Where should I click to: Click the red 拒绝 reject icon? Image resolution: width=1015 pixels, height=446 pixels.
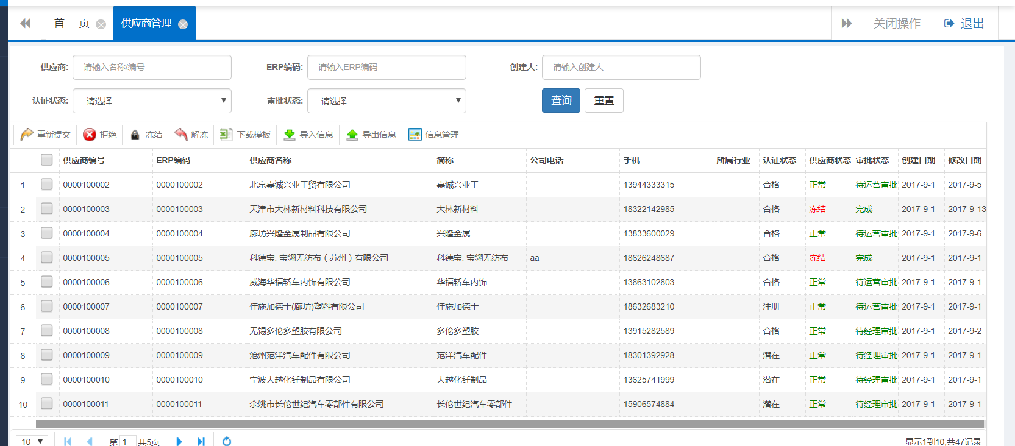(90, 135)
